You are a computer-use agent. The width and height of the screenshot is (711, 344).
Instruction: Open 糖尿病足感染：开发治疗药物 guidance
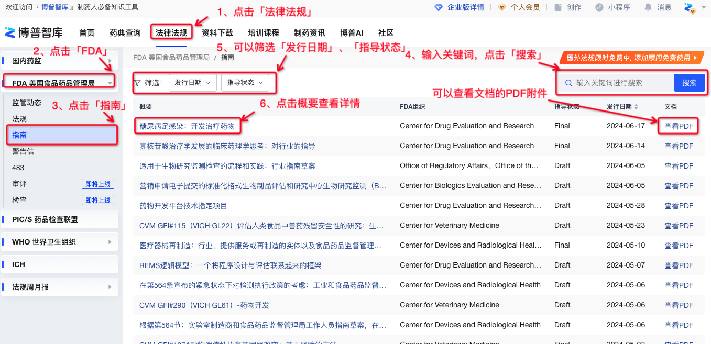click(187, 126)
